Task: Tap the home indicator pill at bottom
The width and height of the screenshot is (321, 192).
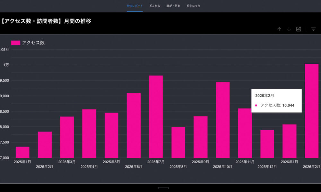Action: pyautogui.click(x=163, y=188)
